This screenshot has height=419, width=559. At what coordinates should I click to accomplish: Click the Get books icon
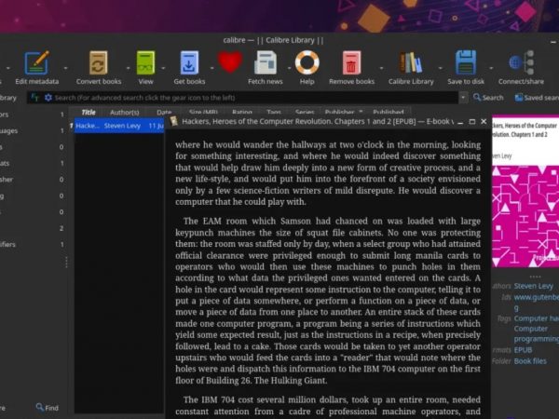pyautogui.click(x=189, y=62)
